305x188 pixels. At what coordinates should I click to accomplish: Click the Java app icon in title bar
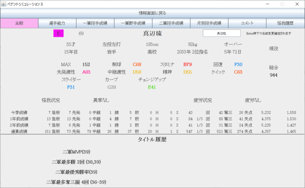coord(3,4)
